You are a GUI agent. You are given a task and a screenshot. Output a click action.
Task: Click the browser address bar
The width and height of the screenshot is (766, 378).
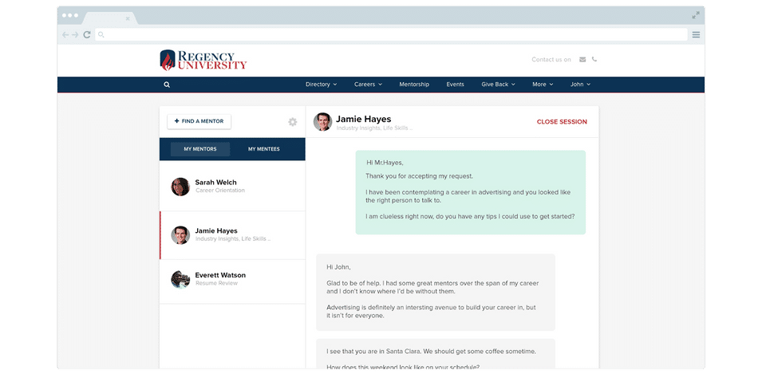pos(391,34)
